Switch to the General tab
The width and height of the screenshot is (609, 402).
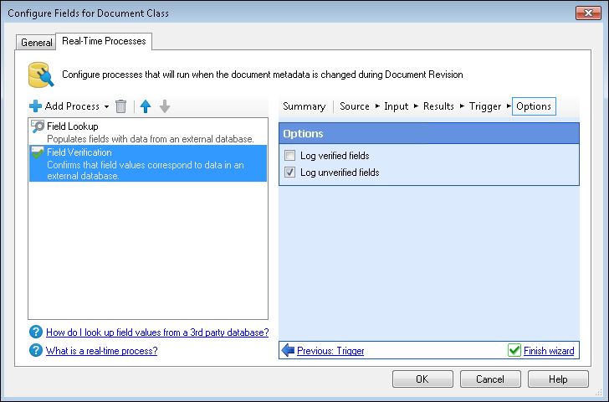coord(36,43)
